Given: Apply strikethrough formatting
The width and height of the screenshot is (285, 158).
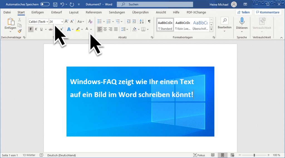Looking at the screenshot, I should point(51,29).
